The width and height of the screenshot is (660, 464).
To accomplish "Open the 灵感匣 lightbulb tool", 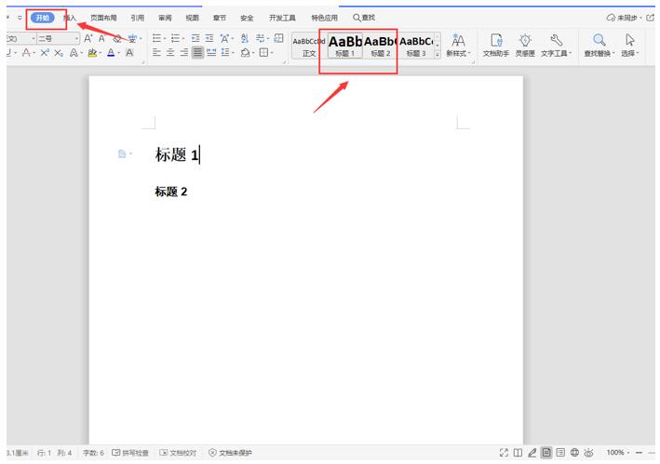I will (525, 46).
